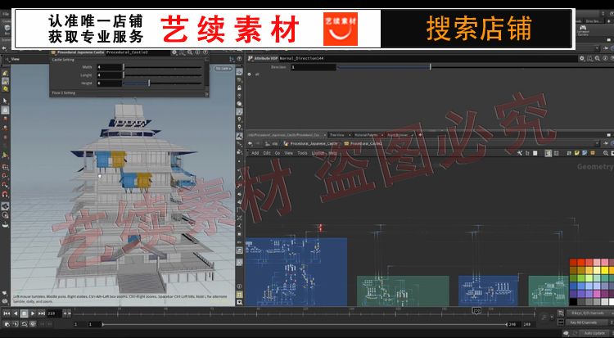Screen dimensions: 614x338
Task: Toggle the loop mode icon at bottom-left of playbar
Action: click(x=25, y=324)
